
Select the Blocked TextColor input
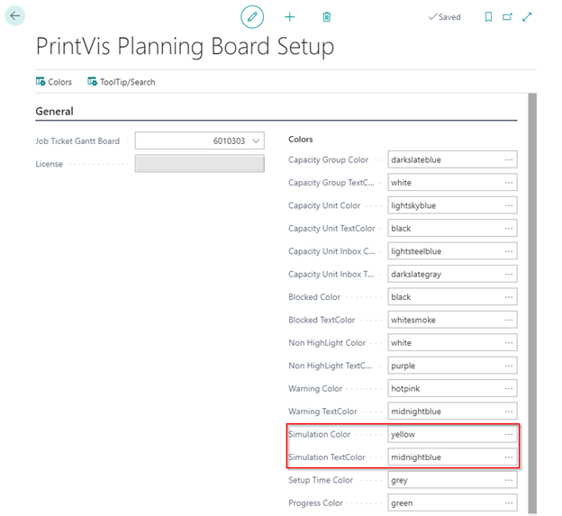click(x=444, y=320)
